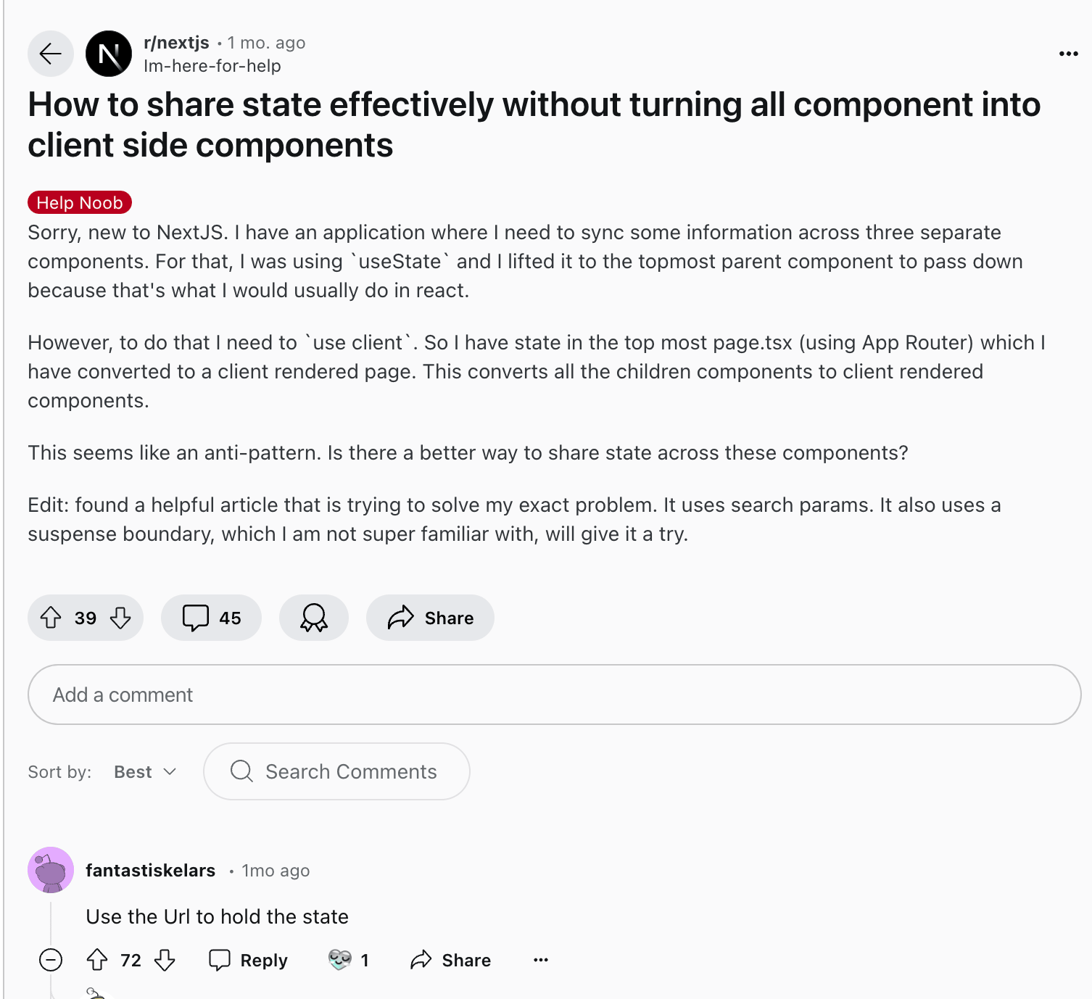Open the r/nextjs subreddit avatar

pyautogui.click(x=109, y=54)
